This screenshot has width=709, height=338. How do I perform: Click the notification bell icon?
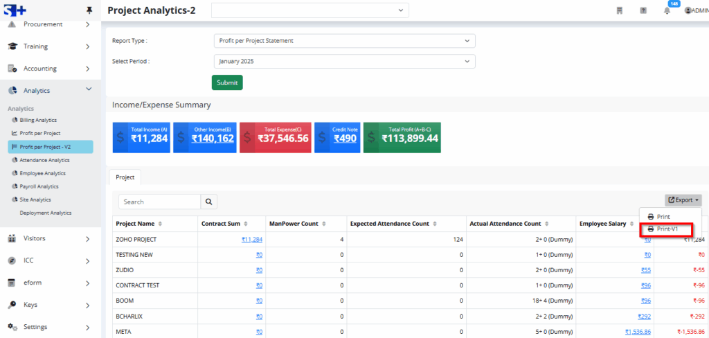667,10
